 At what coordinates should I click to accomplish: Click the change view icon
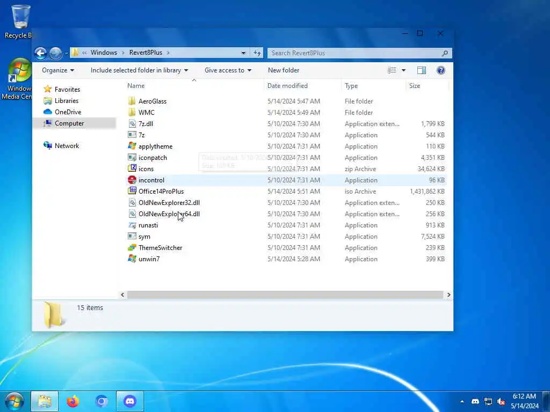[x=392, y=70]
